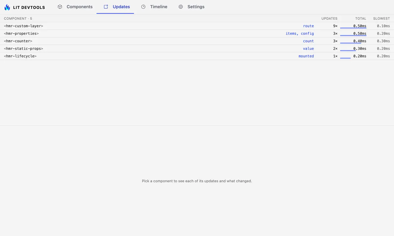
Task: Click the 0.20ms slowest for hmr-static-props
Action: tap(383, 49)
